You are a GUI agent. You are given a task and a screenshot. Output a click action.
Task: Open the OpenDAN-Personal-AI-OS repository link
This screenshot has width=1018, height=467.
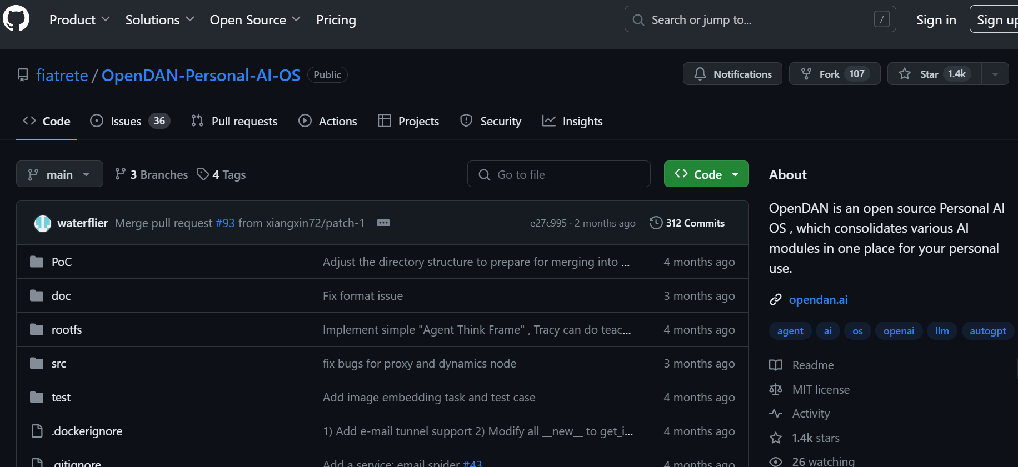tap(201, 75)
